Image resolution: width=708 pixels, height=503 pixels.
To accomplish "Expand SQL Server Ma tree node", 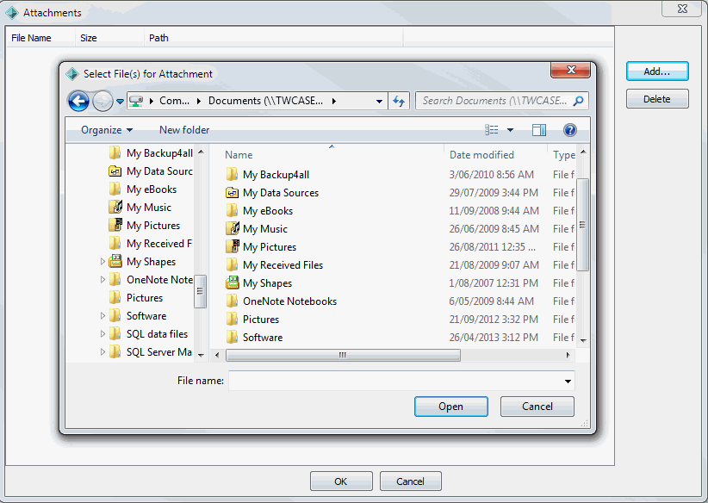I will pos(102,351).
